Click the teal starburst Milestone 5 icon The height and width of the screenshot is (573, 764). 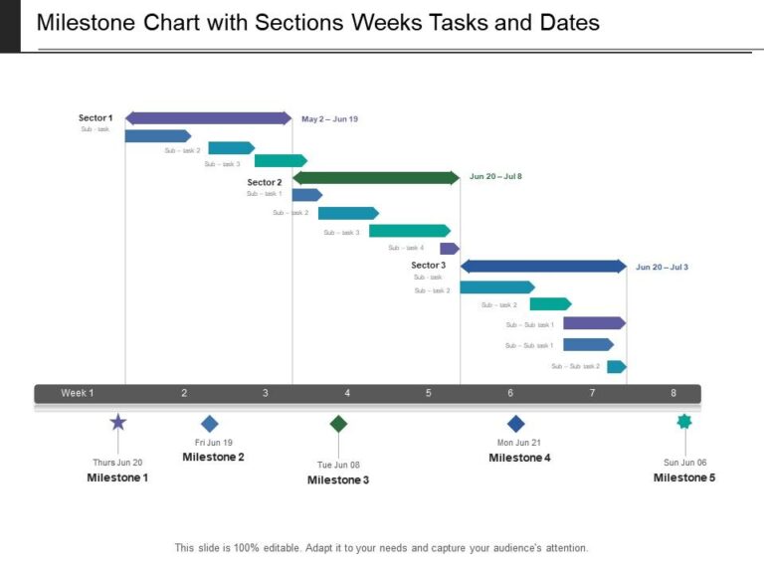point(684,422)
